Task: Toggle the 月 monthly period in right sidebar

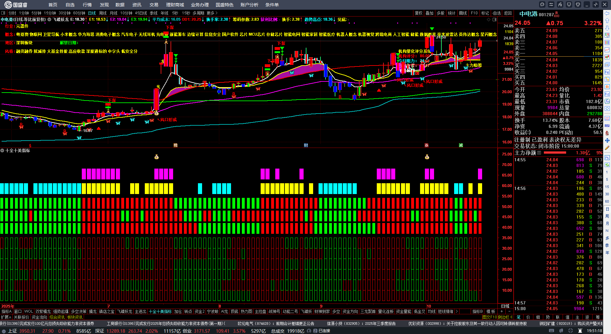Action: pos(607,224)
